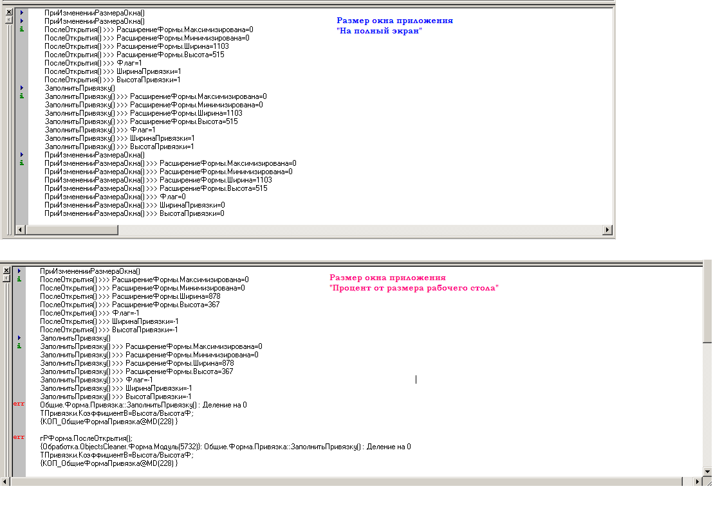Click green info icon beside ЗаполнитьПривязку Максимизирована=0 in bottom panel
713x509 pixels.
pos(19,346)
